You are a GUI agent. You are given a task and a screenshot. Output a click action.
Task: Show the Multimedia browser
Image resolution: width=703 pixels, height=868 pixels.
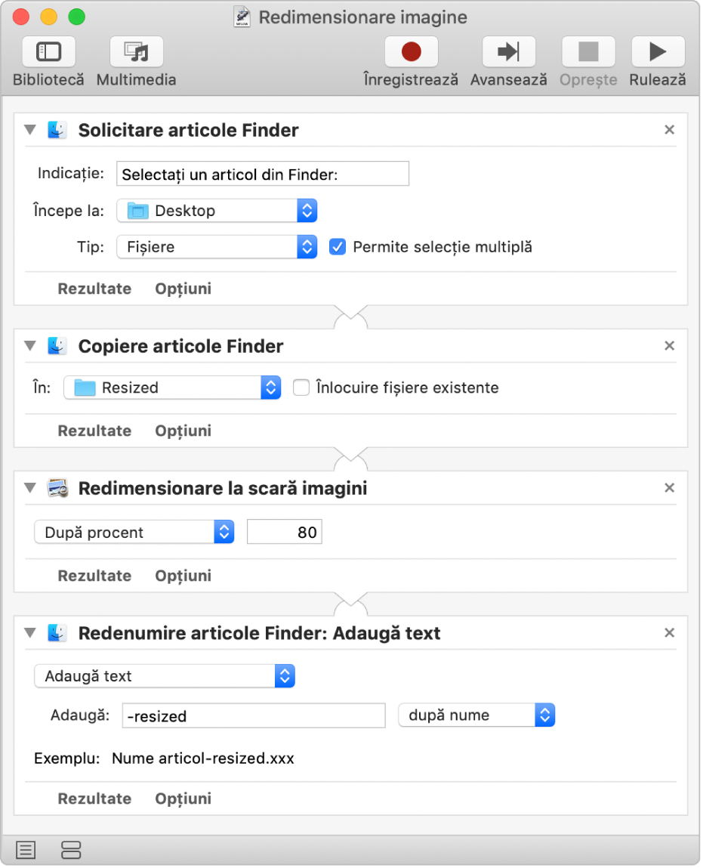point(136,52)
